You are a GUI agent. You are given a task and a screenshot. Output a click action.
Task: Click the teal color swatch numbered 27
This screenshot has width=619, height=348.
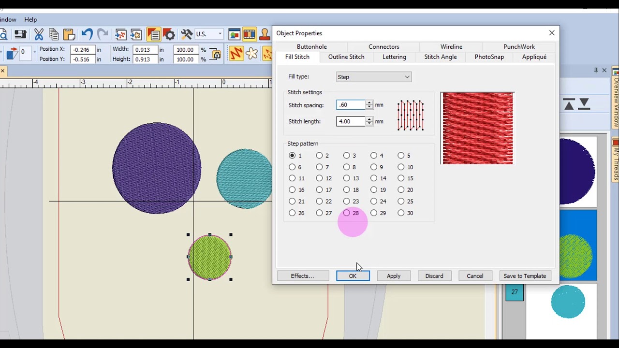[x=515, y=292]
